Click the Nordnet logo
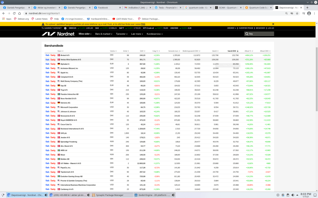 pyautogui.click(x=58, y=34)
